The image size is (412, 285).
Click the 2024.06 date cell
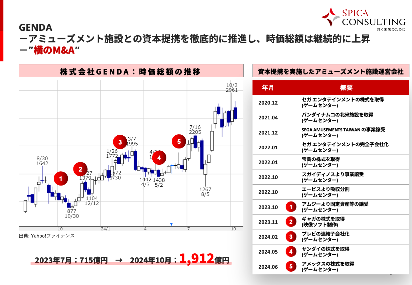268,267
